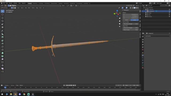171x96 pixels.
Task: Toggle visibility eye for Collection
Action: tap(169, 10)
